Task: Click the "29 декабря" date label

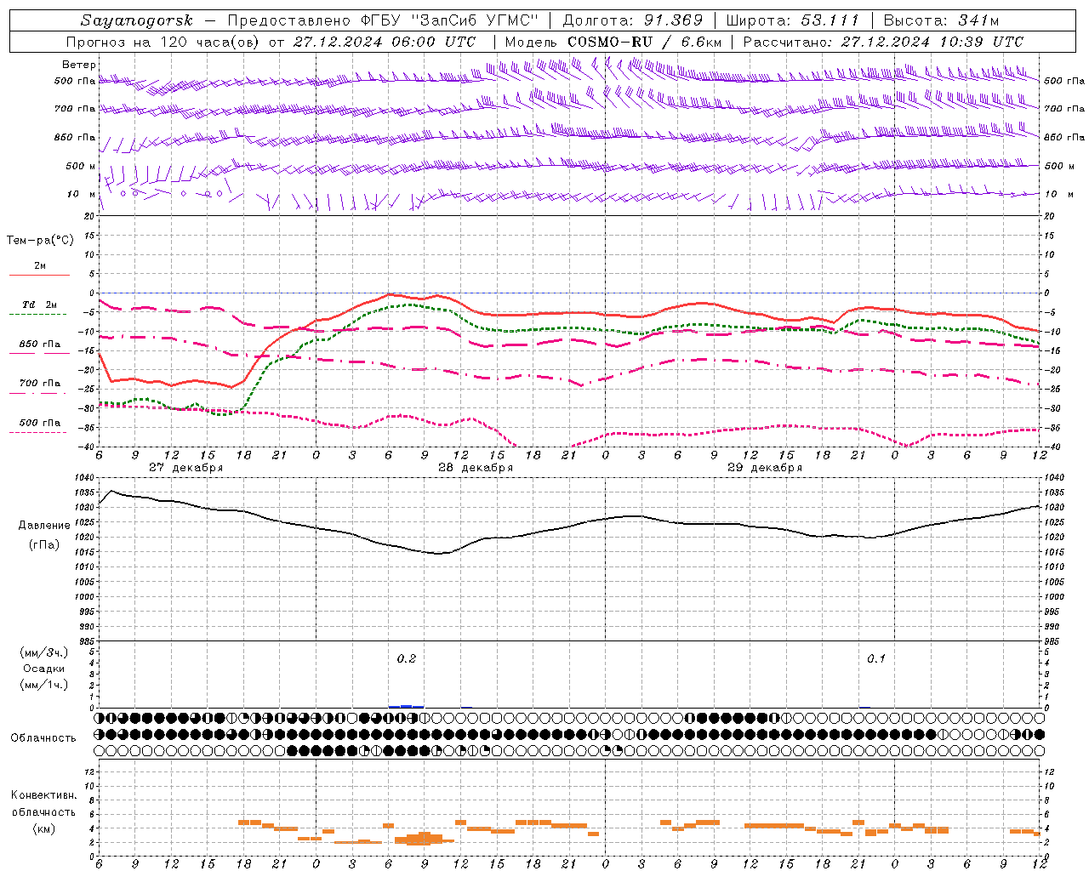Action: coord(764,468)
